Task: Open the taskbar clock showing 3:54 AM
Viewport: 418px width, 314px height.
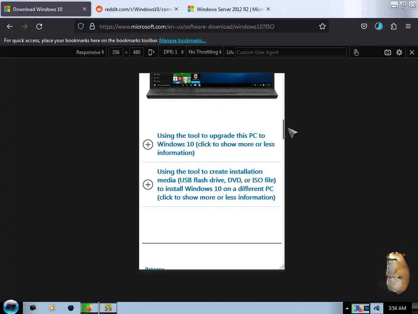Action: pos(397,308)
